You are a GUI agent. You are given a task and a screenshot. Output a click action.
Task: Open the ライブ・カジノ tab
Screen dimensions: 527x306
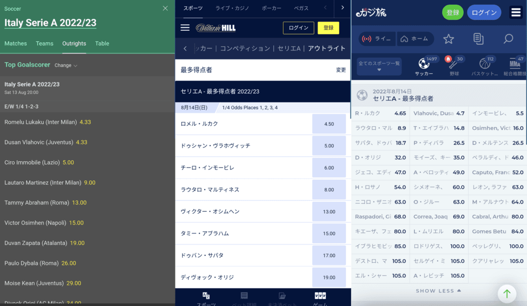click(232, 8)
